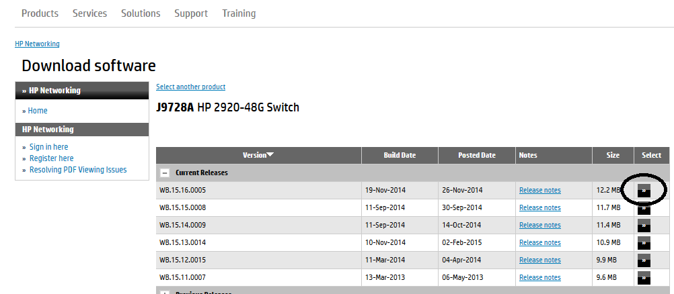The height and width of the screenshot is (294, 674).
Task: Open Resolving PDF Viewing Issues link
Action: (78, 170)
